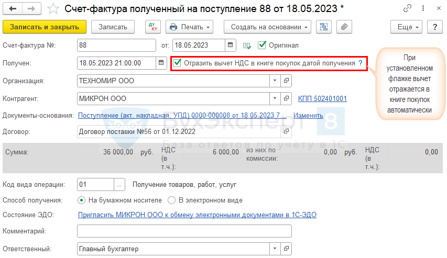Click the Записать и закрыть button
447x258 pixels.
coord(44,27)
